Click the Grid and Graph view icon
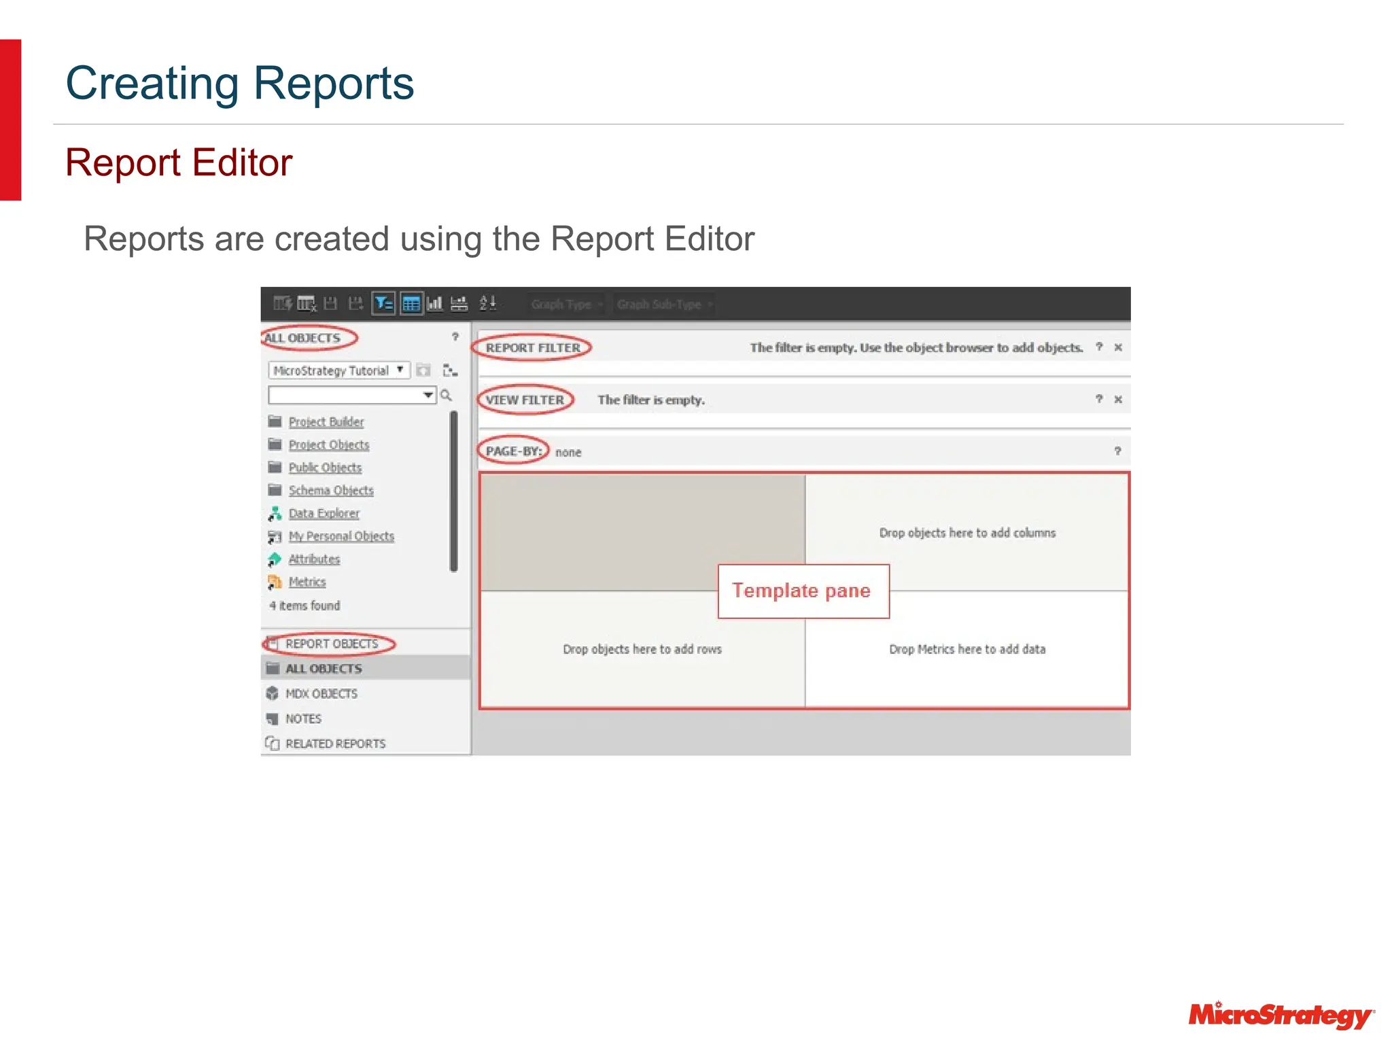1392x1044 pixels. [x=459, y=304]
